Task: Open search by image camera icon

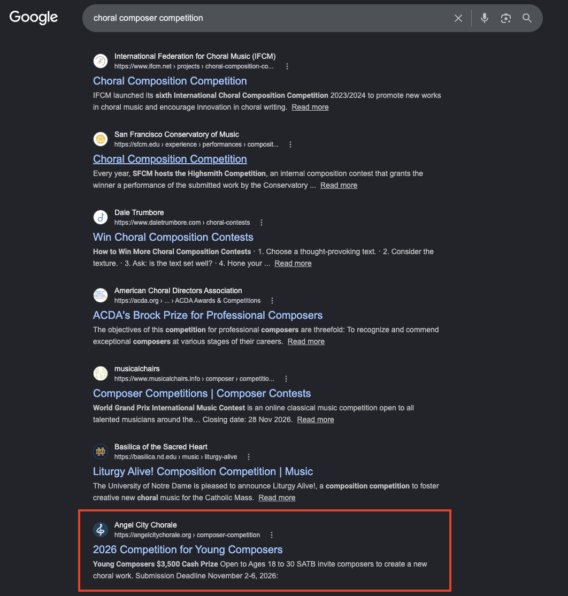Action: 505,18
